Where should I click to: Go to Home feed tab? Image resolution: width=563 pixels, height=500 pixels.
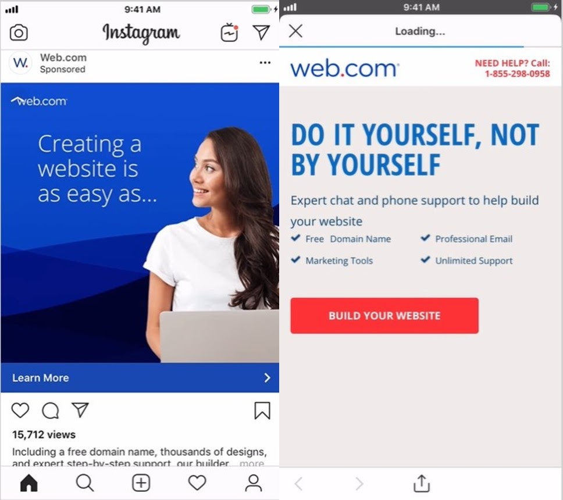(x=29, y=483)
